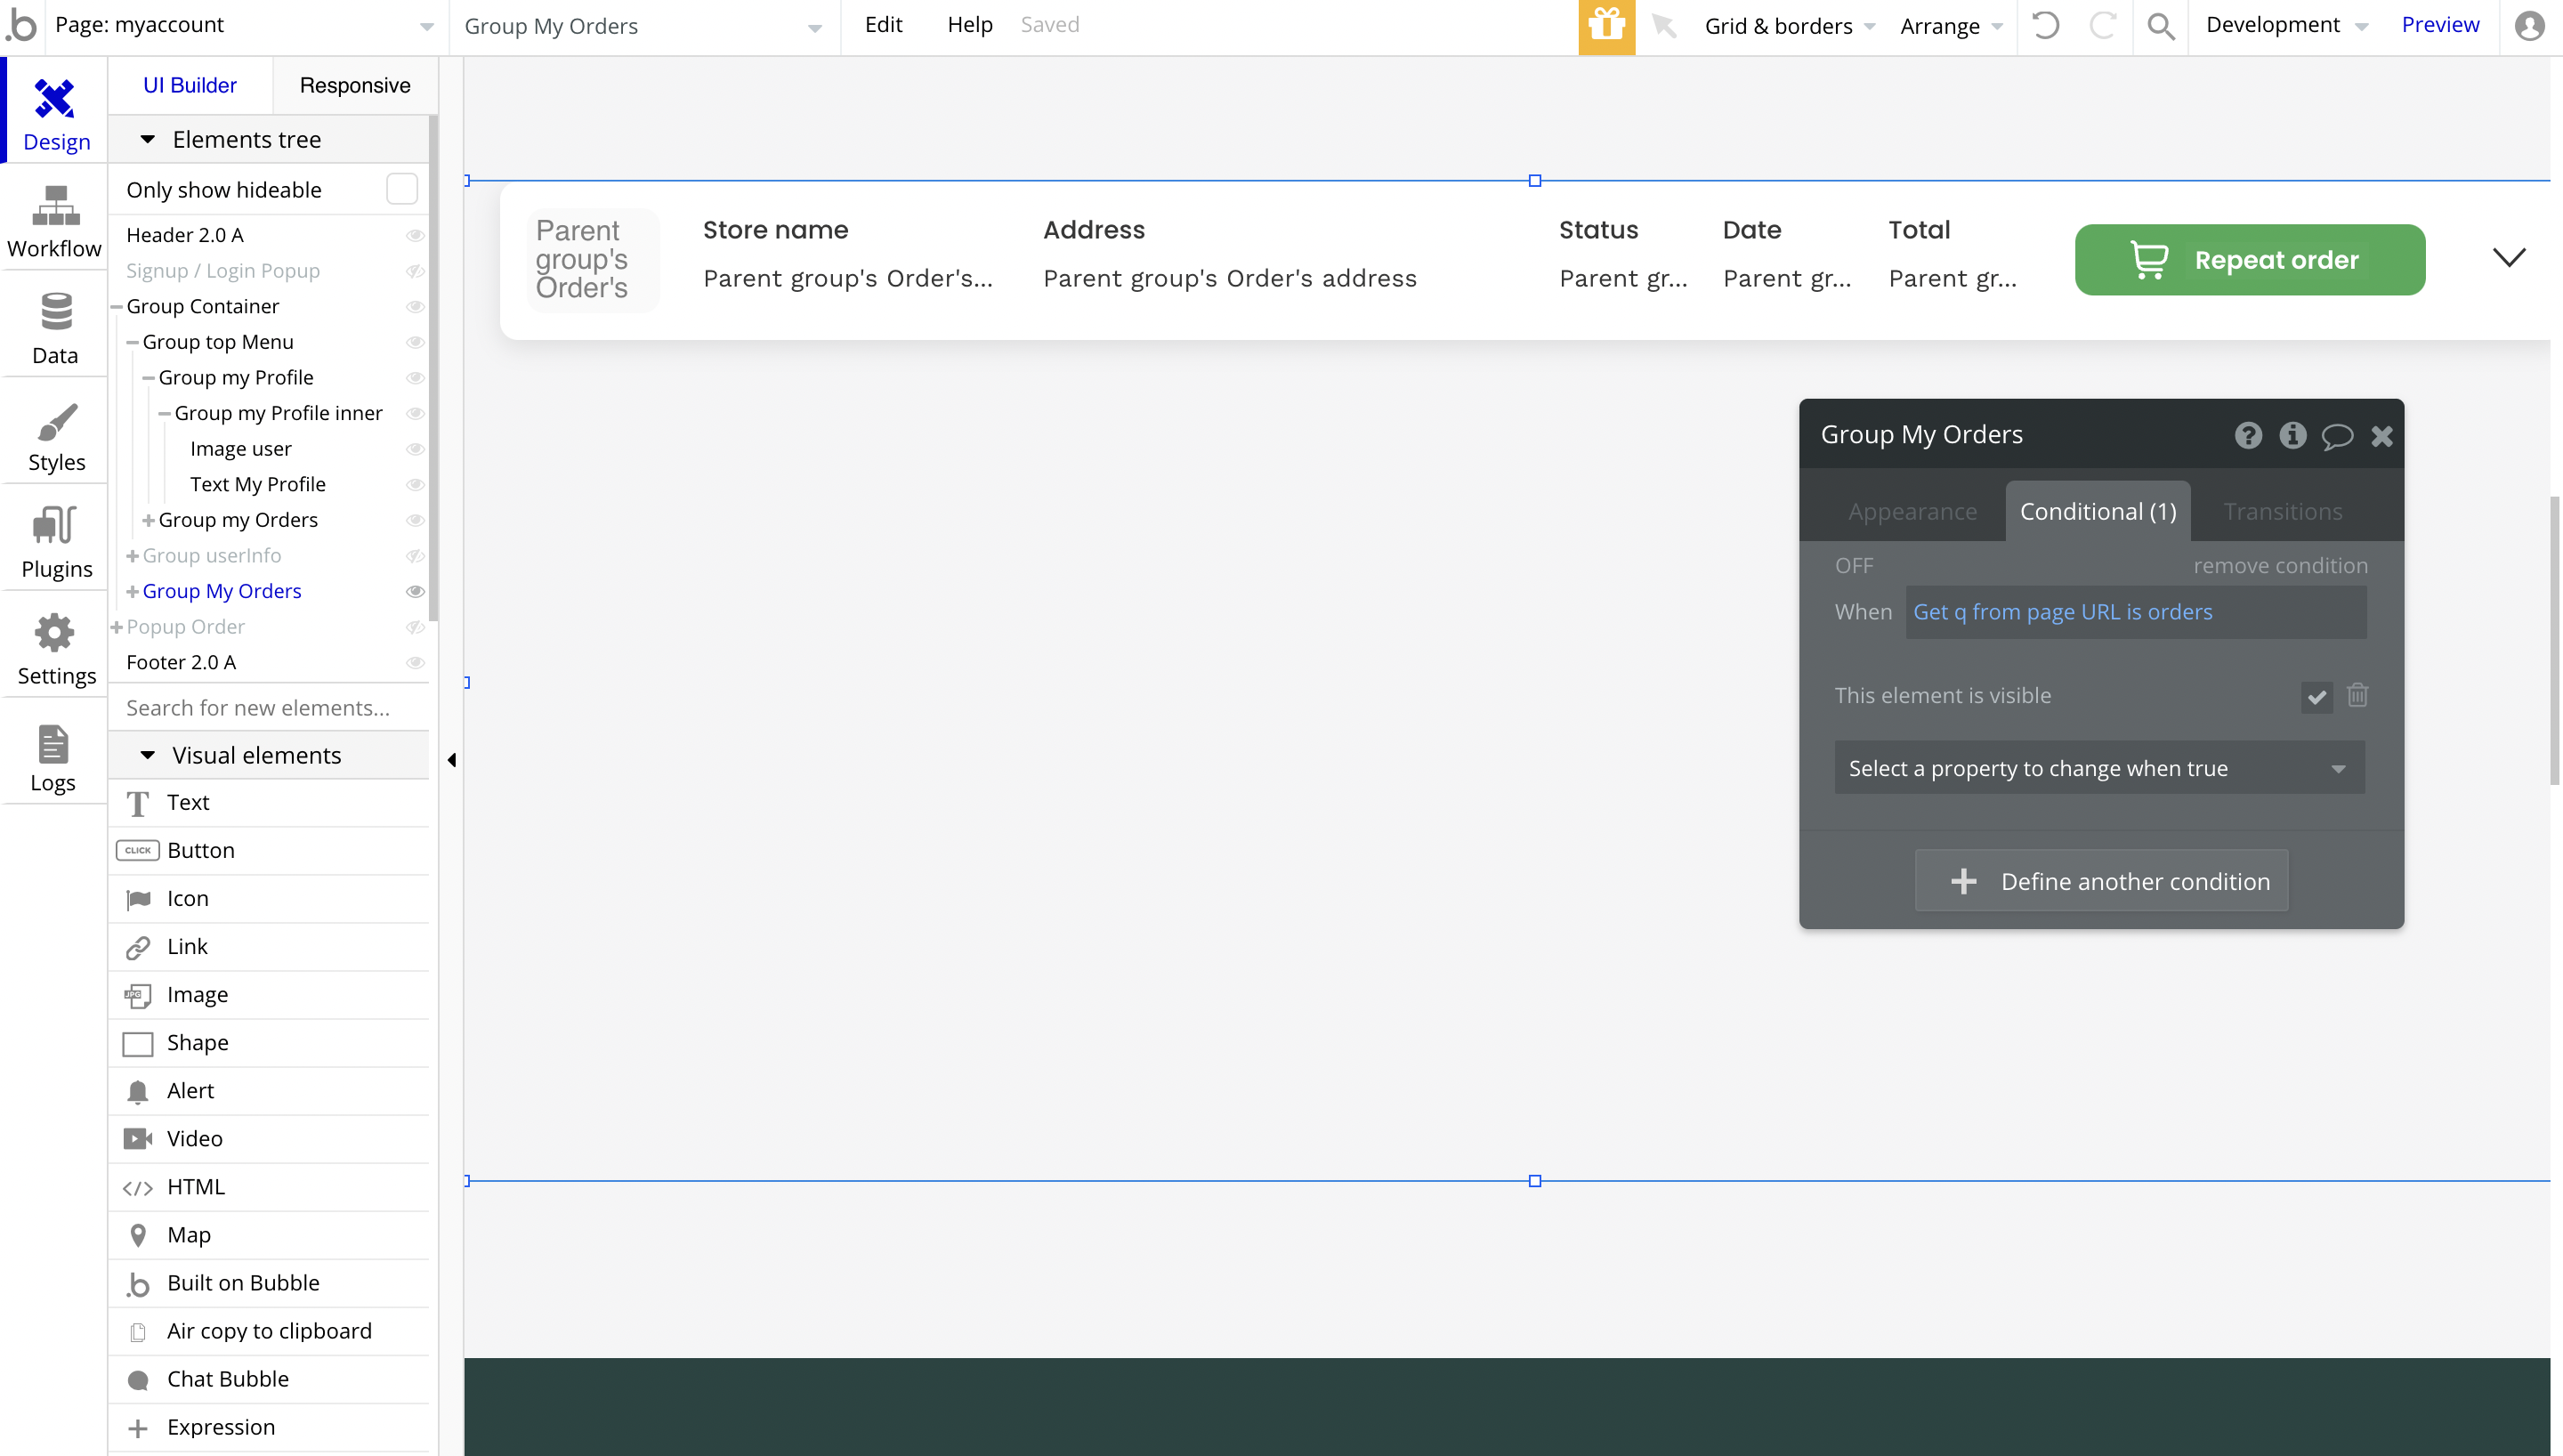This screenshot has width=2563, height=1456.
Task: Click the remove condition link
Action: tap(2279, 566)
